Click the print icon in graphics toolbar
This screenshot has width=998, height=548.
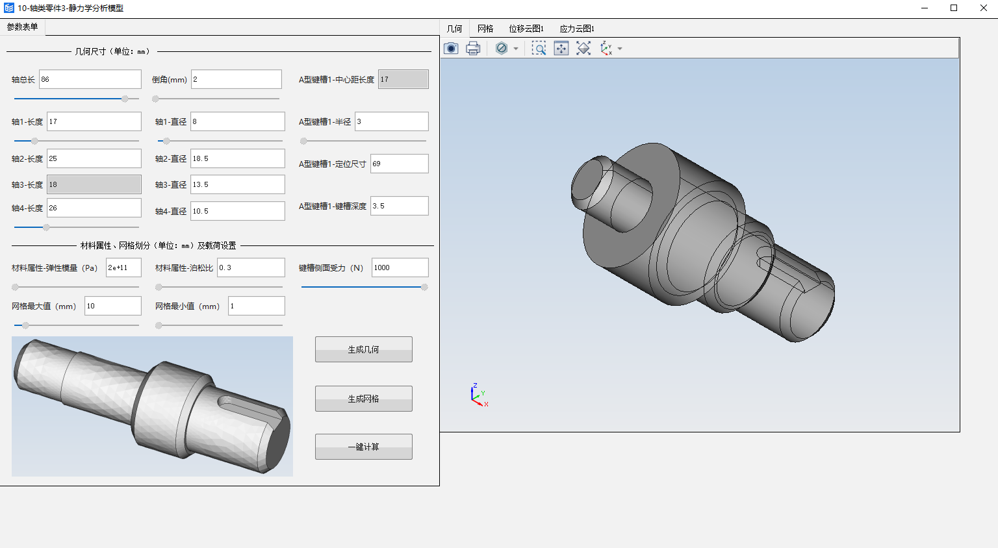[x=473, y=49]
